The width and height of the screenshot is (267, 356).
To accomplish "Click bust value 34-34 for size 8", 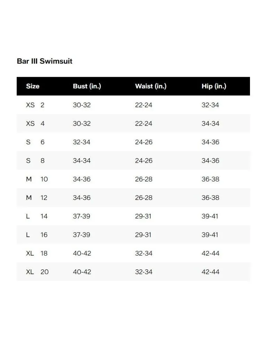I will (x=82, y=161).
